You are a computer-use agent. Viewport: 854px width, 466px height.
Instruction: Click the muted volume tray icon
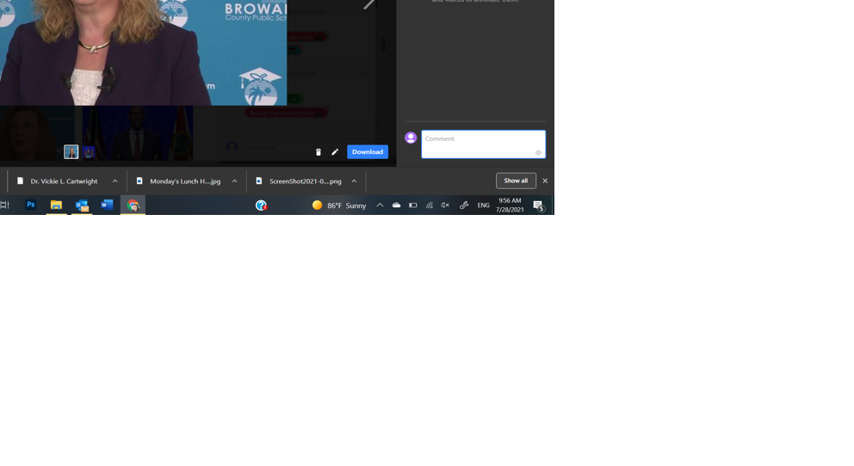click(x=445, y=205)
